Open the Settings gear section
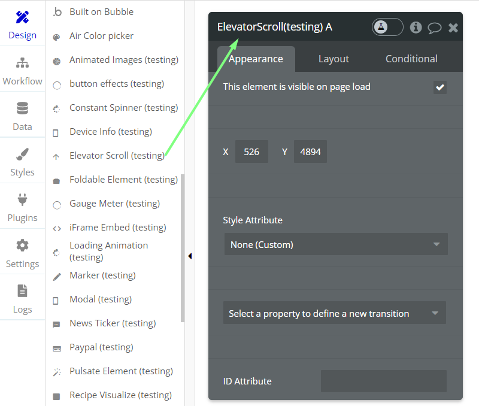The width and height of the screenshot is (479, 406). pos(22,253)
